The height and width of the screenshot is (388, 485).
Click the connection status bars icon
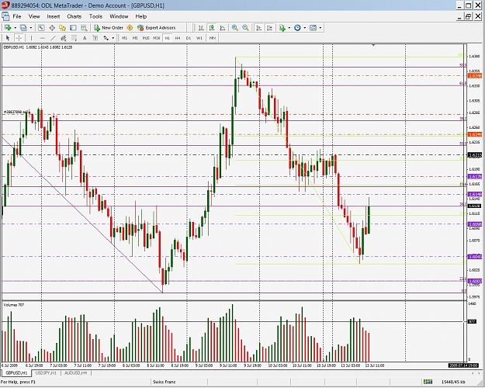(x=428, y=382)
